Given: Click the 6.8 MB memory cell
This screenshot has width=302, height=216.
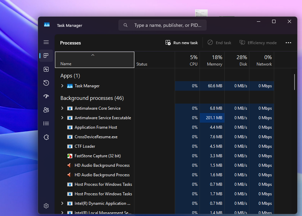Looking at the screenshot, I should (x=212, y=108).
